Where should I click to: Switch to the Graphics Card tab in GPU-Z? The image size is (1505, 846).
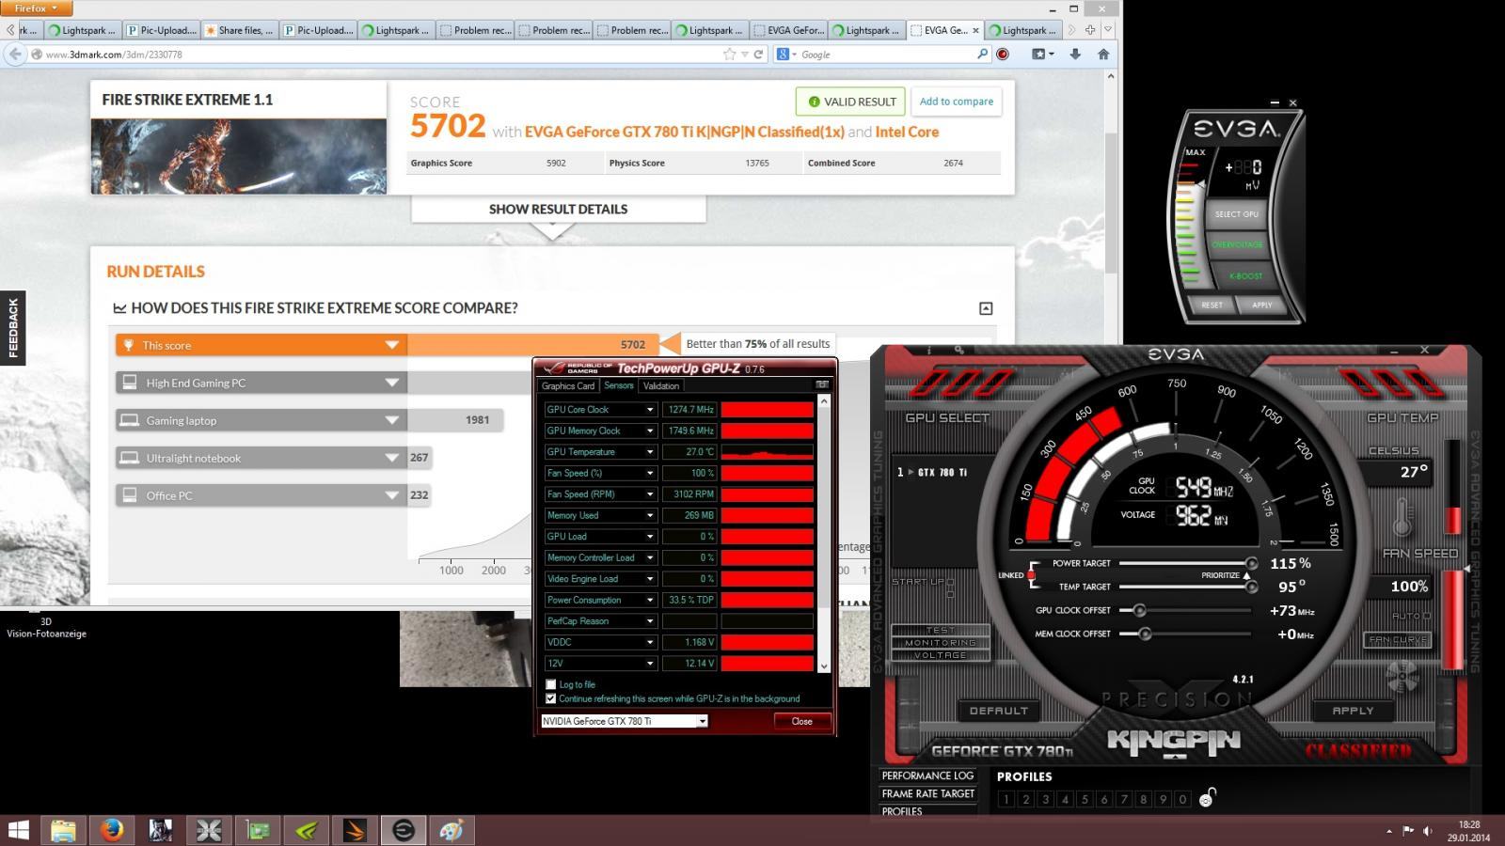[x=568, y=385]
